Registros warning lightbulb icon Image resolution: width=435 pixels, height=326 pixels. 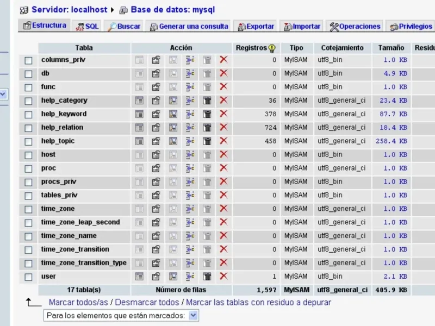click(x=272, y=48)
